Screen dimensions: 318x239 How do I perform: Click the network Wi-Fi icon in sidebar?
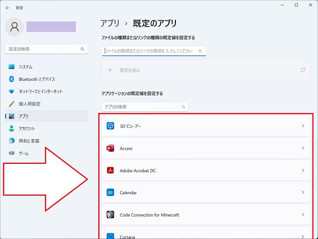pyautogui.click(x=12, y=91)
